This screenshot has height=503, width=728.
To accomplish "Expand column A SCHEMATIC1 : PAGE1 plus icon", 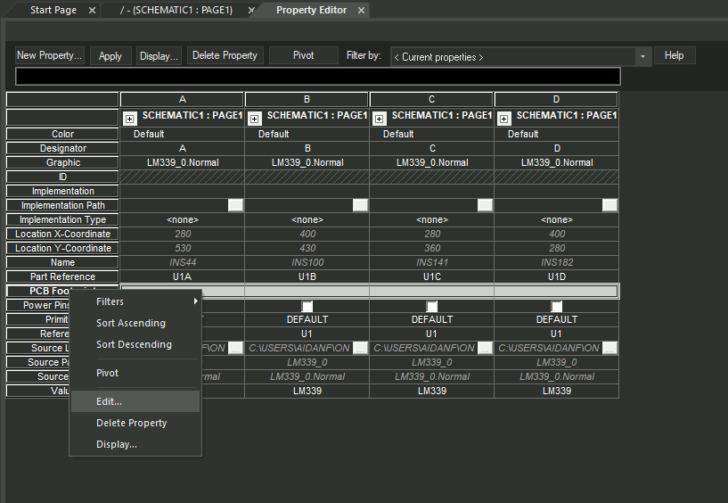I will coord(129,119).
